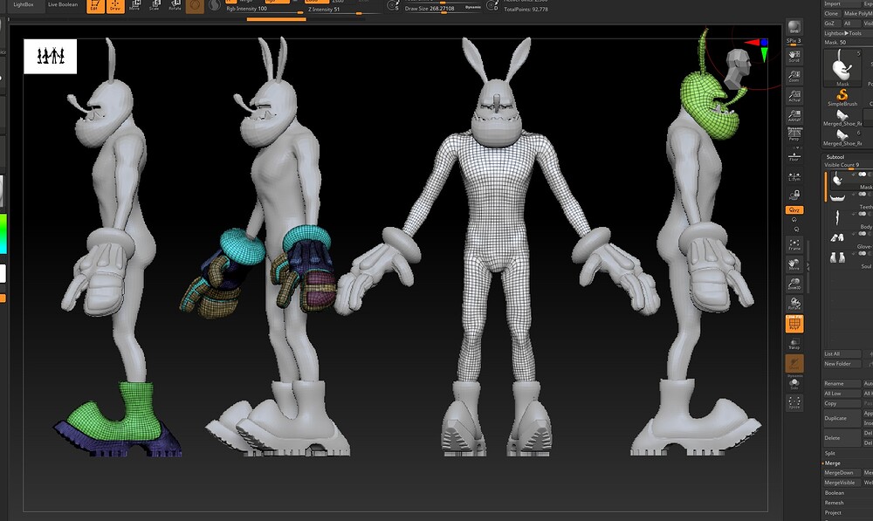The height and width of the screenshot is (521, 873).
Task: Toggle the orange XYZ rotation button
Action: pos(794,209)
